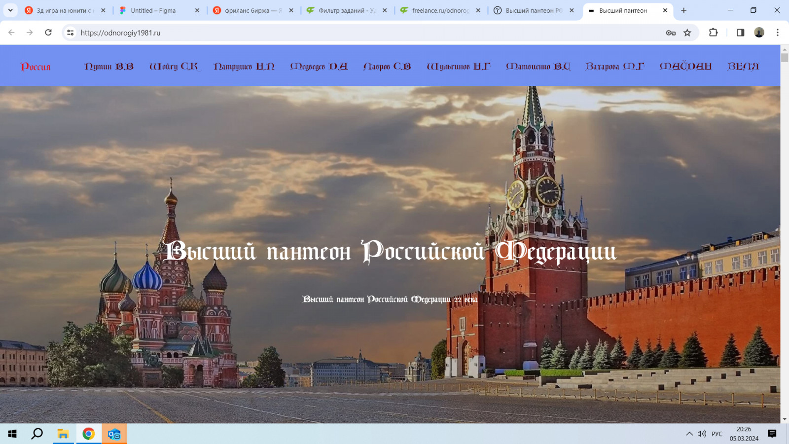Reload the current page

point(48,33)
